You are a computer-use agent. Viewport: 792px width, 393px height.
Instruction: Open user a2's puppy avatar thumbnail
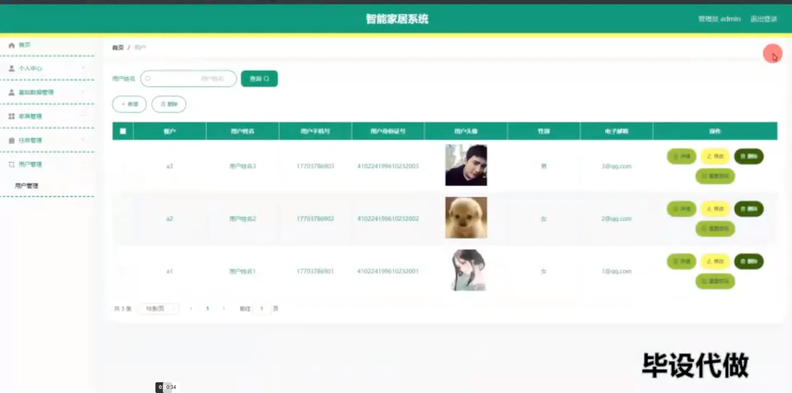[466, 218]
